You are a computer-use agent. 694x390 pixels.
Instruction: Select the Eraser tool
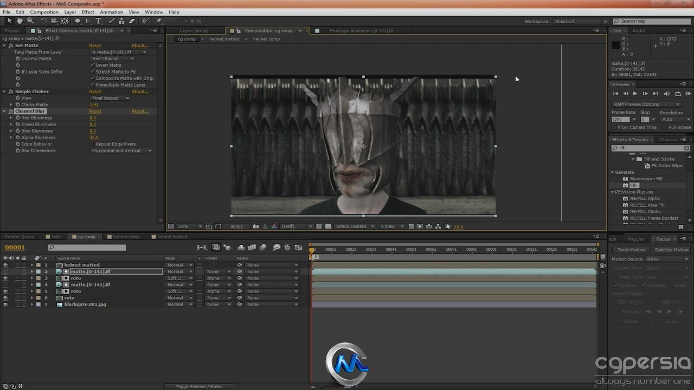point(132,21)
